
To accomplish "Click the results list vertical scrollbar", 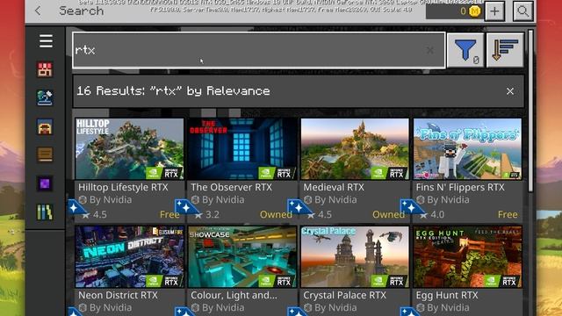I will 530,111.
